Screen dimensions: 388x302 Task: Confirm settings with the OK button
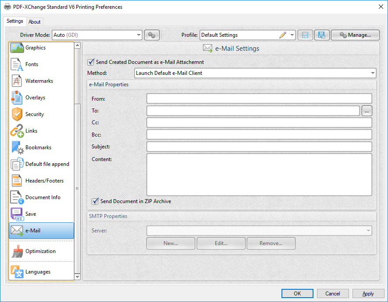(297, 294)
